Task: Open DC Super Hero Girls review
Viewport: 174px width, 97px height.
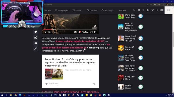Action: pos(130,58)
